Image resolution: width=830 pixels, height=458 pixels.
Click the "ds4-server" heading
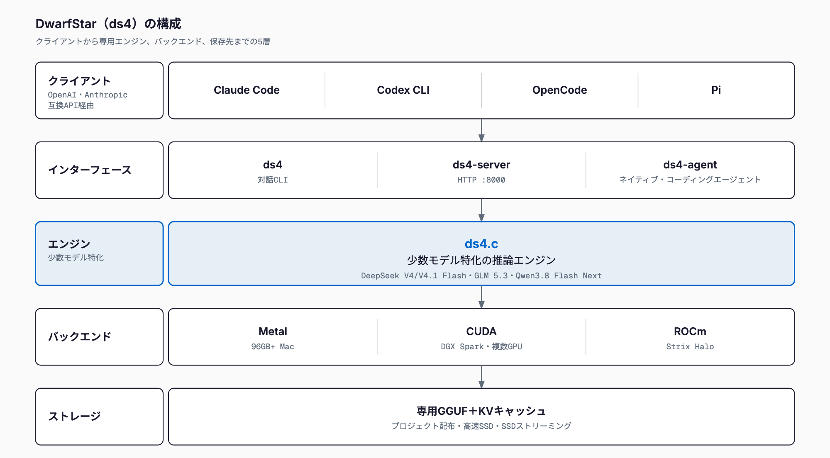(481, 165)
